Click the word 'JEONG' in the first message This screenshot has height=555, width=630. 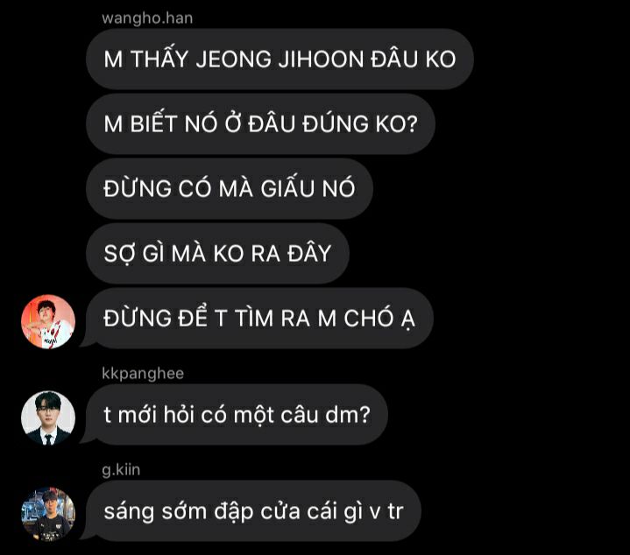point(234,60)
